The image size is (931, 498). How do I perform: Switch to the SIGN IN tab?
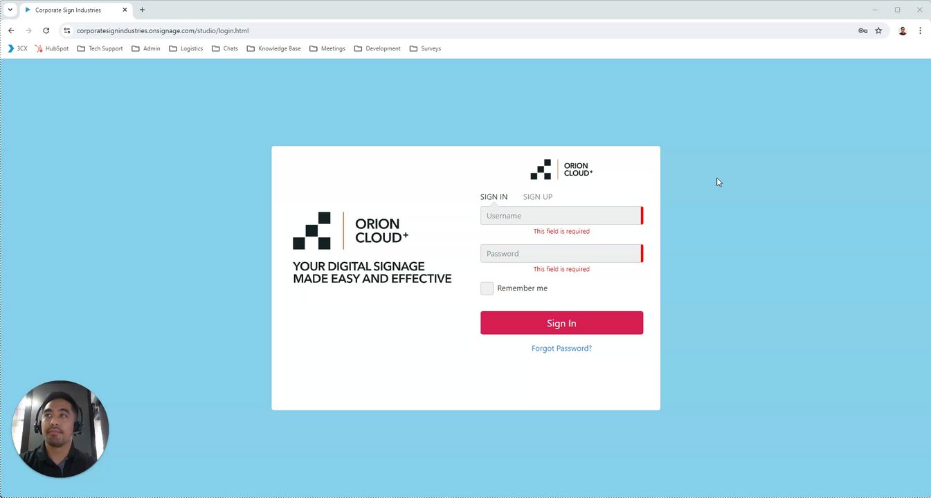[494, 197]
